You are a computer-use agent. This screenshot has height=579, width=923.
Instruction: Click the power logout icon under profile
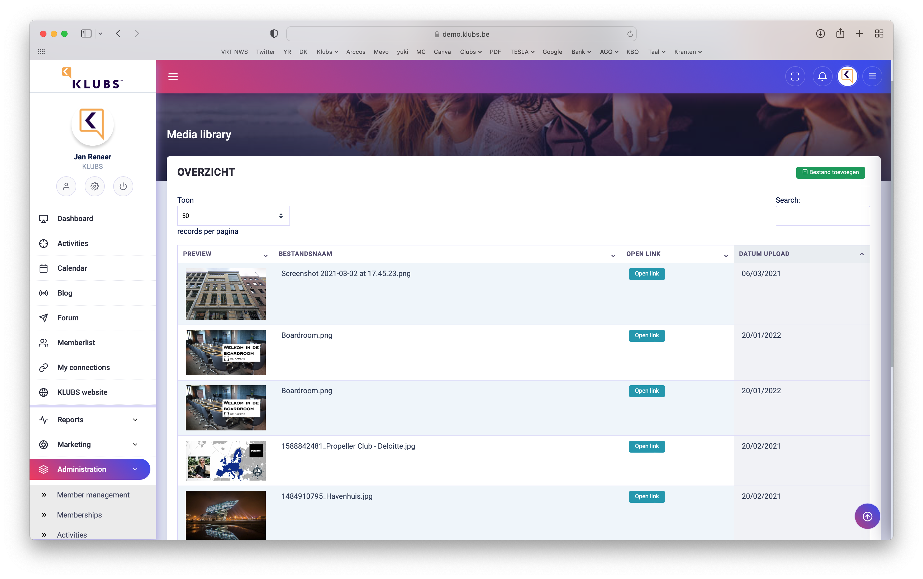click(x=123, y=187)
